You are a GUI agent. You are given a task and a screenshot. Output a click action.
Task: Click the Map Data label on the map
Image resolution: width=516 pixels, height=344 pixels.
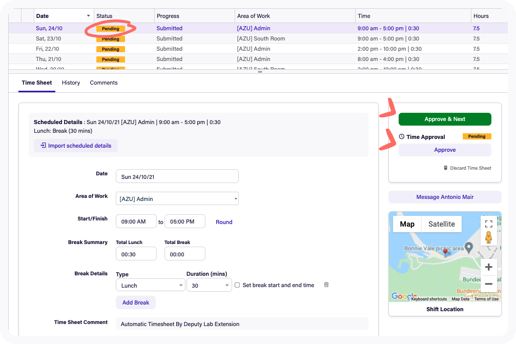point(460,299)
